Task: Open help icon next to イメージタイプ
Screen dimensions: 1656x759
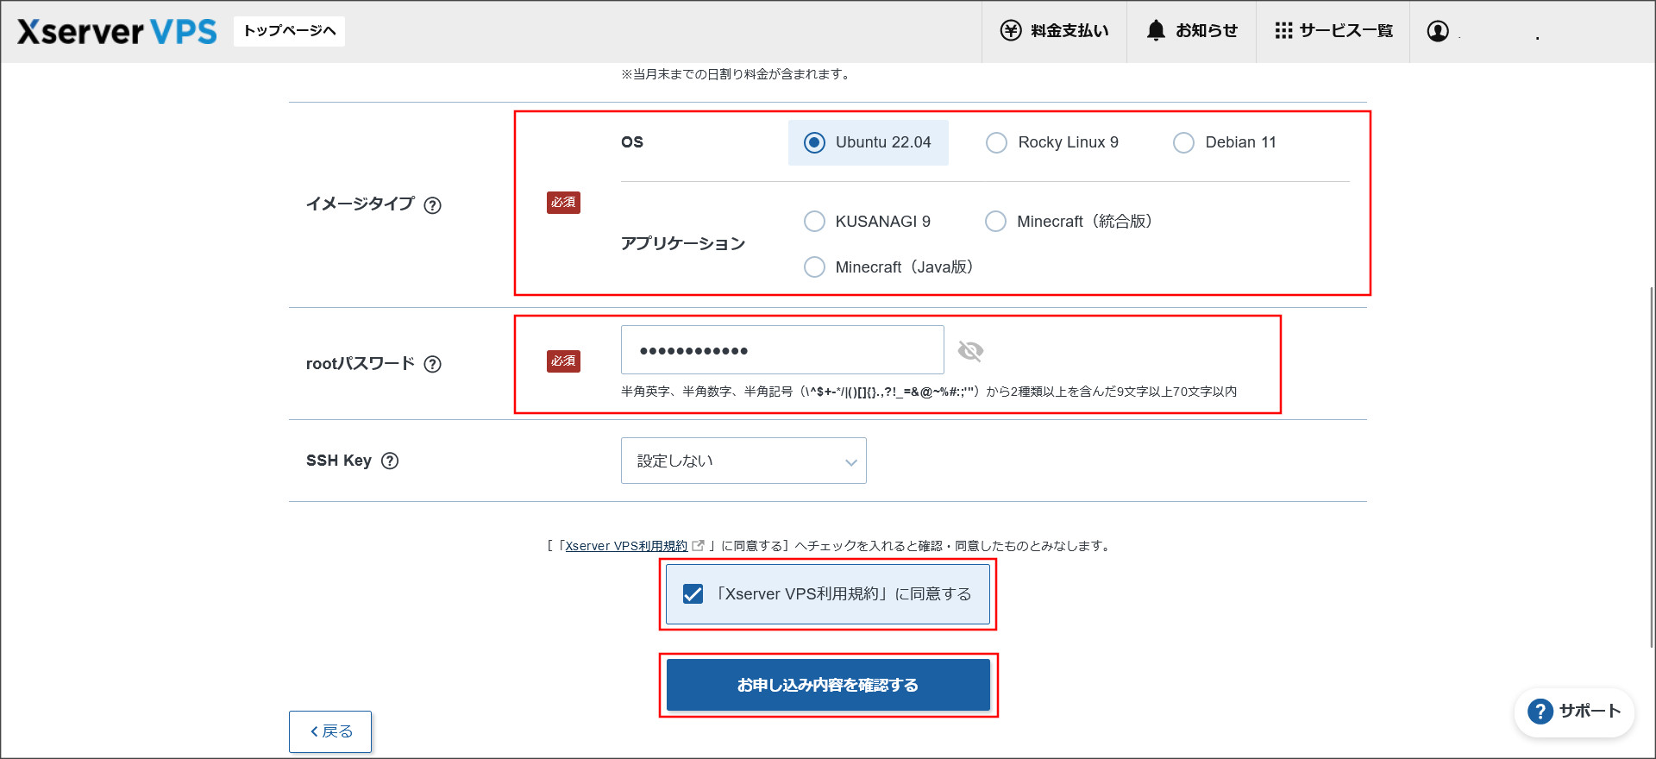Action: [x=433, y=205]
